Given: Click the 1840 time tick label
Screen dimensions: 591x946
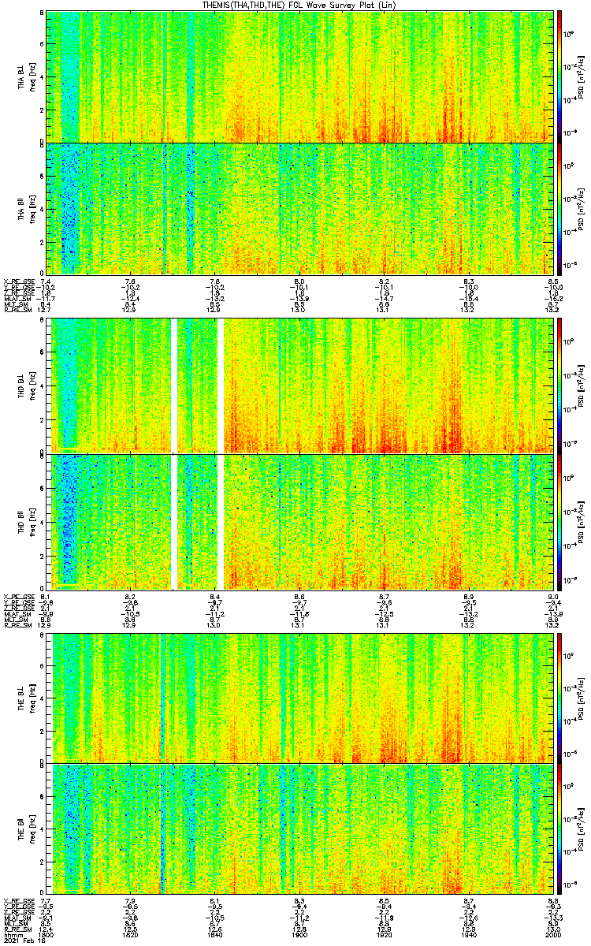Looking at the screenshot, I should point(215,934).
